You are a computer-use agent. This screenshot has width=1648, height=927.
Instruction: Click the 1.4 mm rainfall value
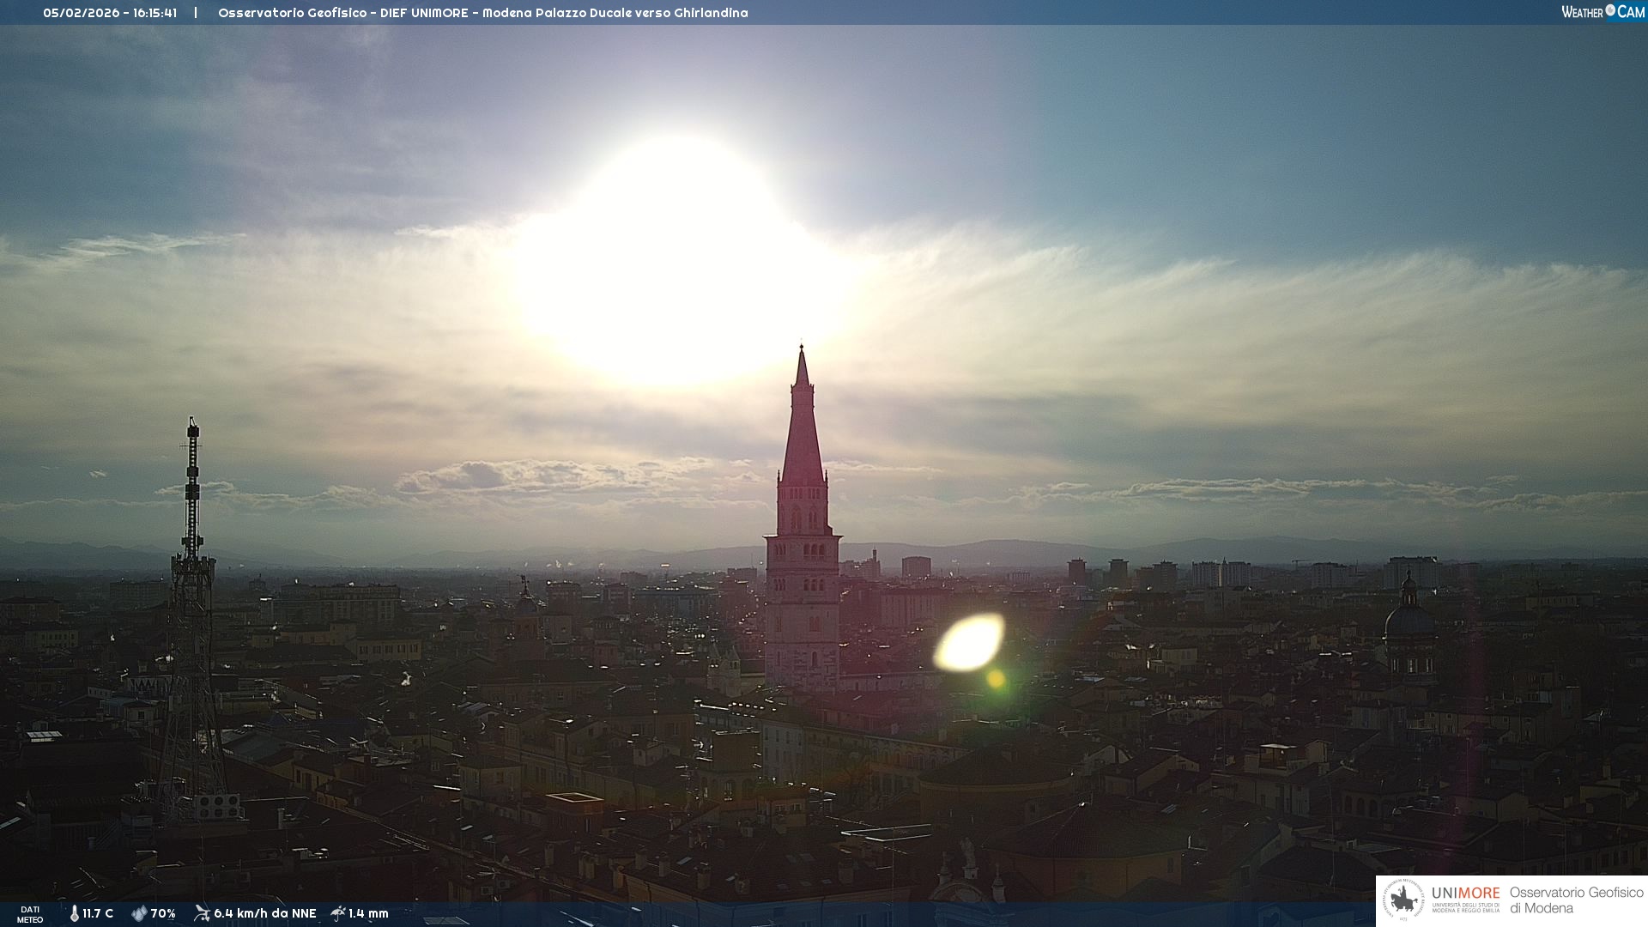(x=368, y=913)
